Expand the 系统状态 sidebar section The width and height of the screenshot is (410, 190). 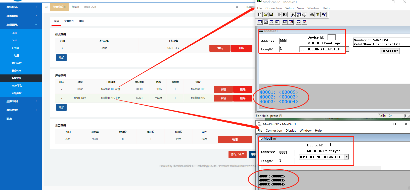[21, 7]
